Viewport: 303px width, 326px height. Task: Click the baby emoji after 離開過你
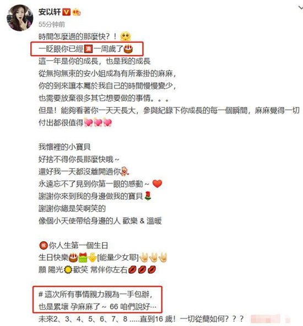(x=125, y=172)
